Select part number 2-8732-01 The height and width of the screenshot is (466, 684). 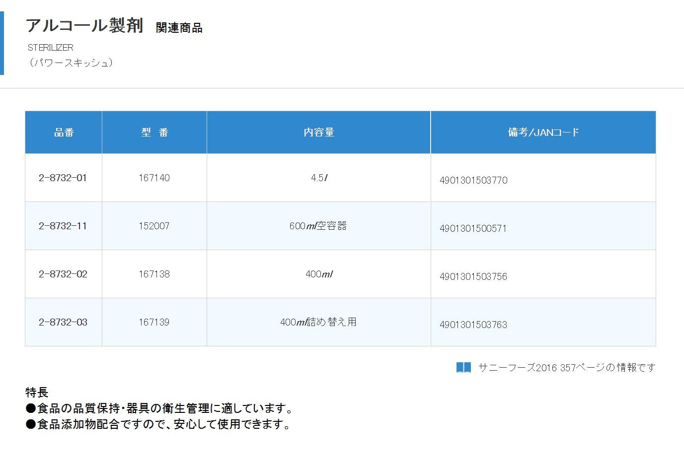[x=63, y=178]
